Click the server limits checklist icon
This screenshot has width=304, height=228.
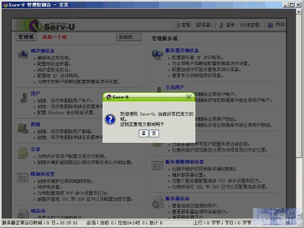tap(157, 166)
